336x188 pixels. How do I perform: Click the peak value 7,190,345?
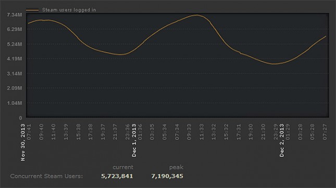167,176
